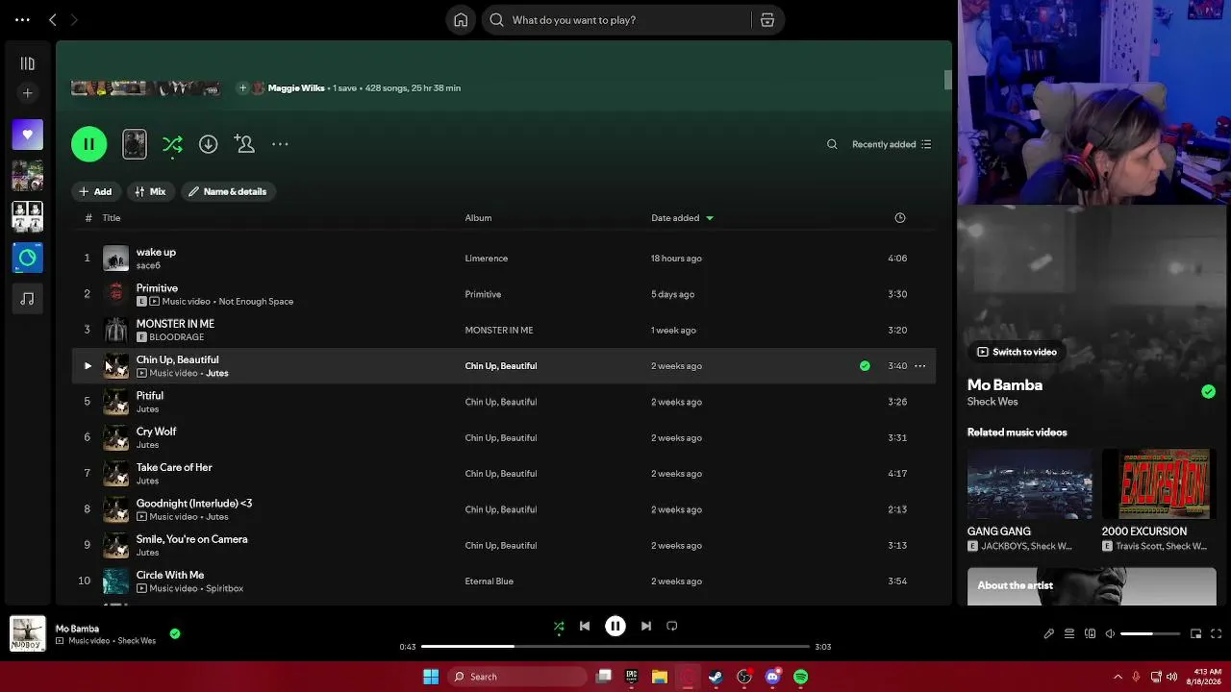Switch to video in Now Playing panel
1231x692 pixels.
pyautogui.click(x=1017, y=352)
